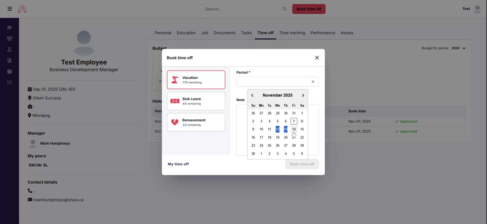Viewport: 487px width, 224px height.
Task: Open the profile person icon in sidebar
Action: click(x=9, y=49)
